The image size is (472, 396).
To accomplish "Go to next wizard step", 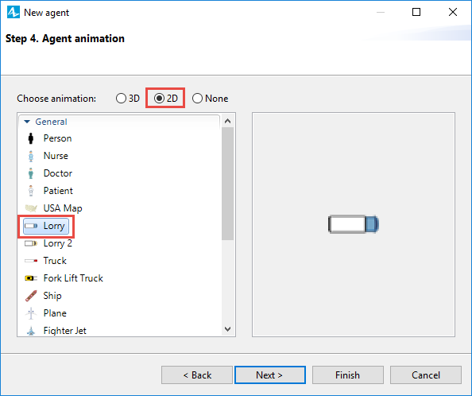I will point(270,375).
